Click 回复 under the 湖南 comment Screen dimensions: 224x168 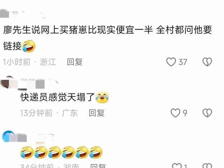tap(98, 166)
